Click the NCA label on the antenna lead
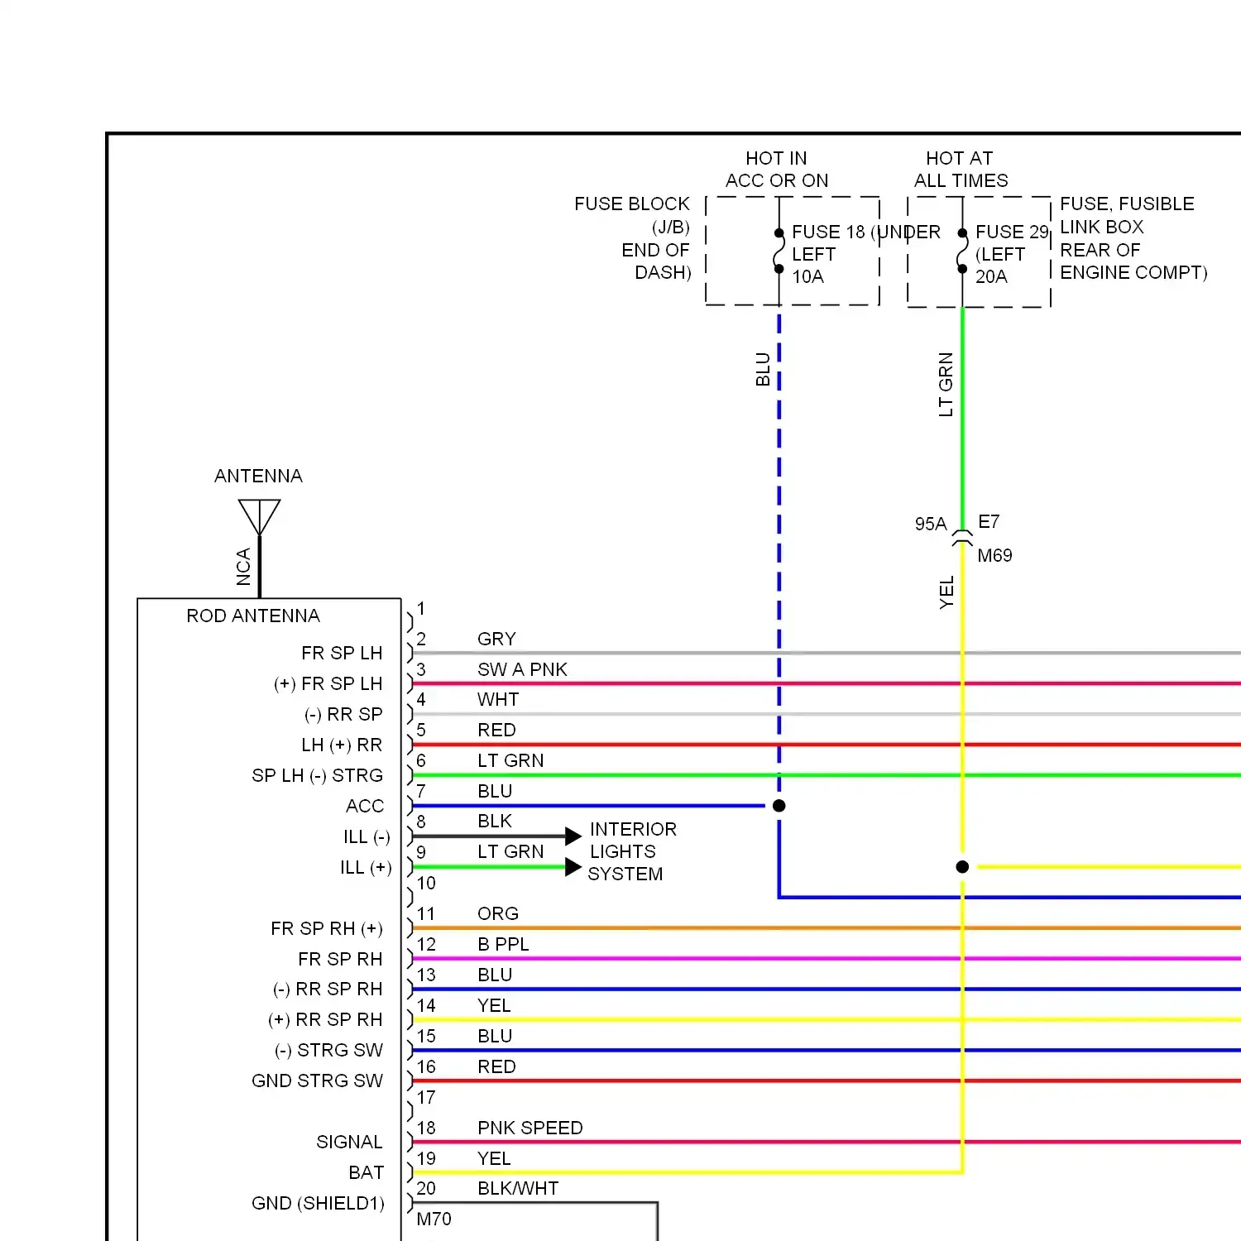Viewport: 1241px width, 1241px height. pyautogui.click(x=243, y=567)
